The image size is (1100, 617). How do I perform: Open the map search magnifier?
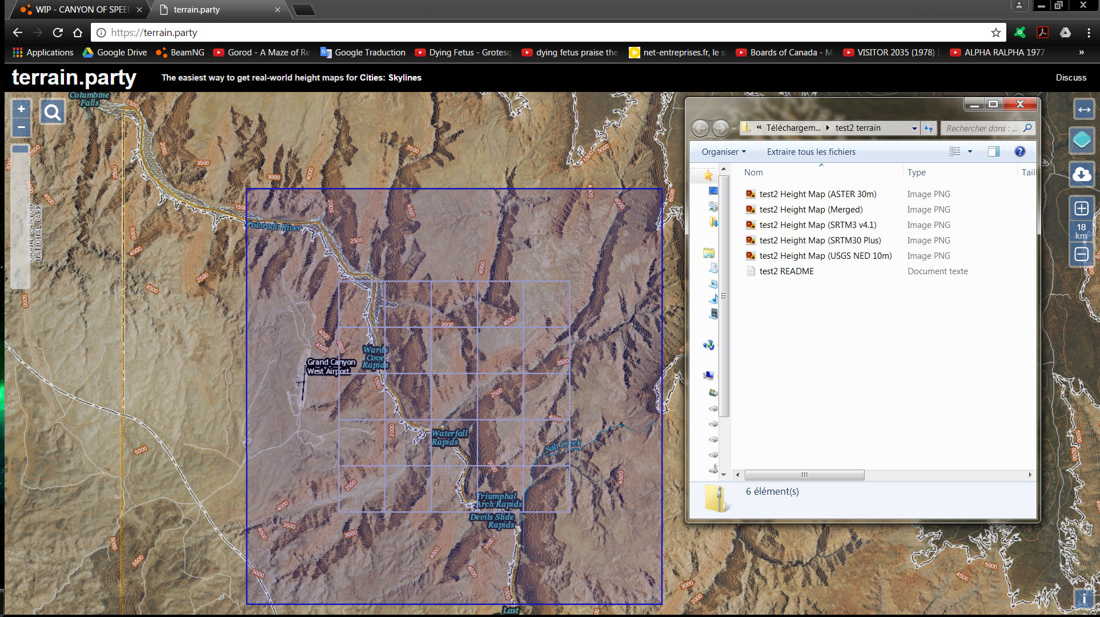[x=53, y=113]
